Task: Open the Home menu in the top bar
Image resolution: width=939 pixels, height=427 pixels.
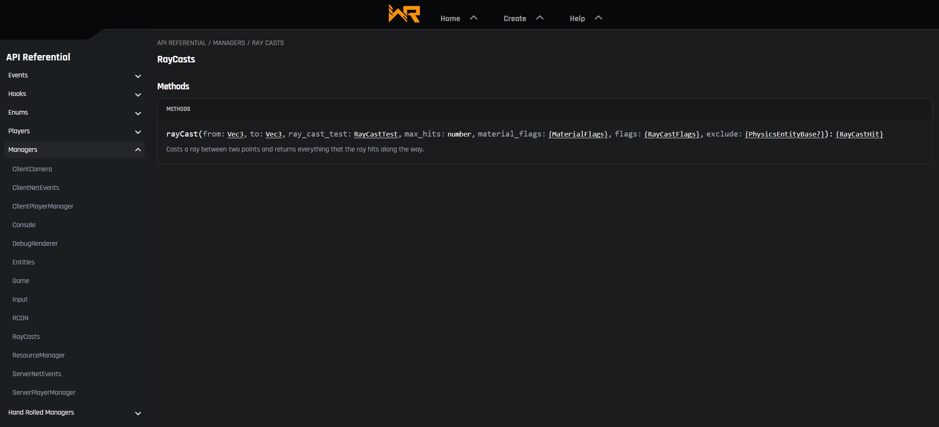Action: tap(450, 19)
